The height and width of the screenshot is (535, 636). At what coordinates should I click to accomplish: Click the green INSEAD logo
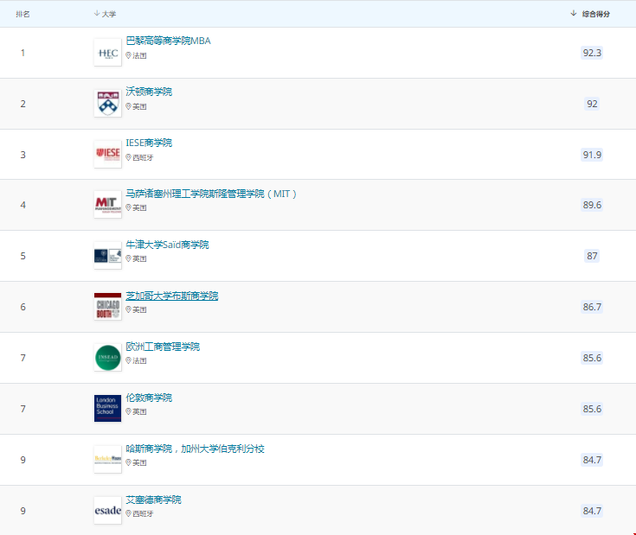point(107,358)
